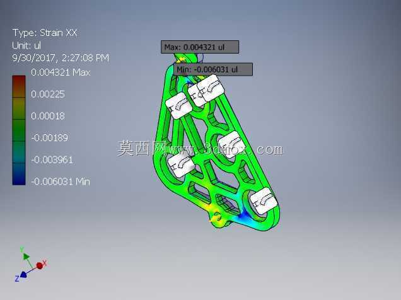The image size is (401, 300).
Task: Click the Max: 0.004321 ul probe label
Action: click(200, 47)
